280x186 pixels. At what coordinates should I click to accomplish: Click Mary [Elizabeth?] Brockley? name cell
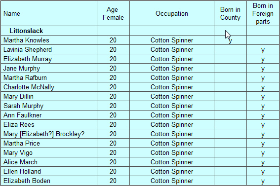click(x=49, y=134)
